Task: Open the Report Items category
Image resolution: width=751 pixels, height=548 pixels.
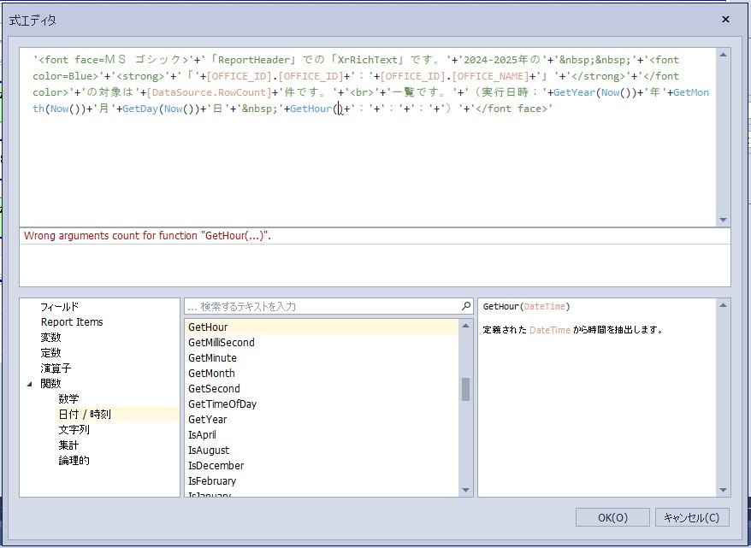Action: point(72,321)
